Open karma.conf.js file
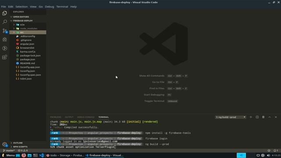This screenshot has width=281, height=158. [x=28, y=52]
